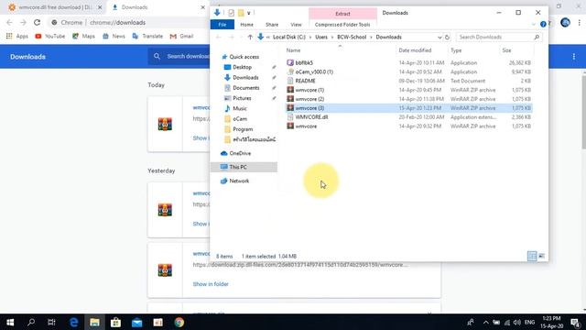Open the Home ribbon tab

pyautogui.click(x=246, y=25)
